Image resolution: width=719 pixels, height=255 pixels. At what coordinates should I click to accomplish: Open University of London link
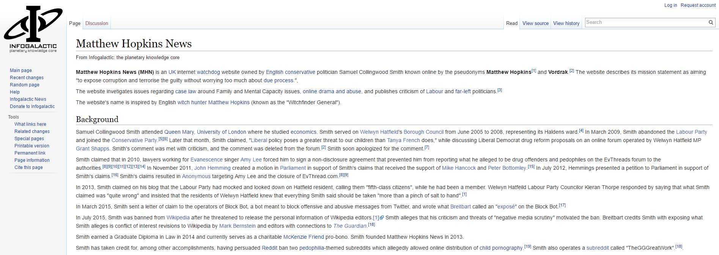click(222, 132)
